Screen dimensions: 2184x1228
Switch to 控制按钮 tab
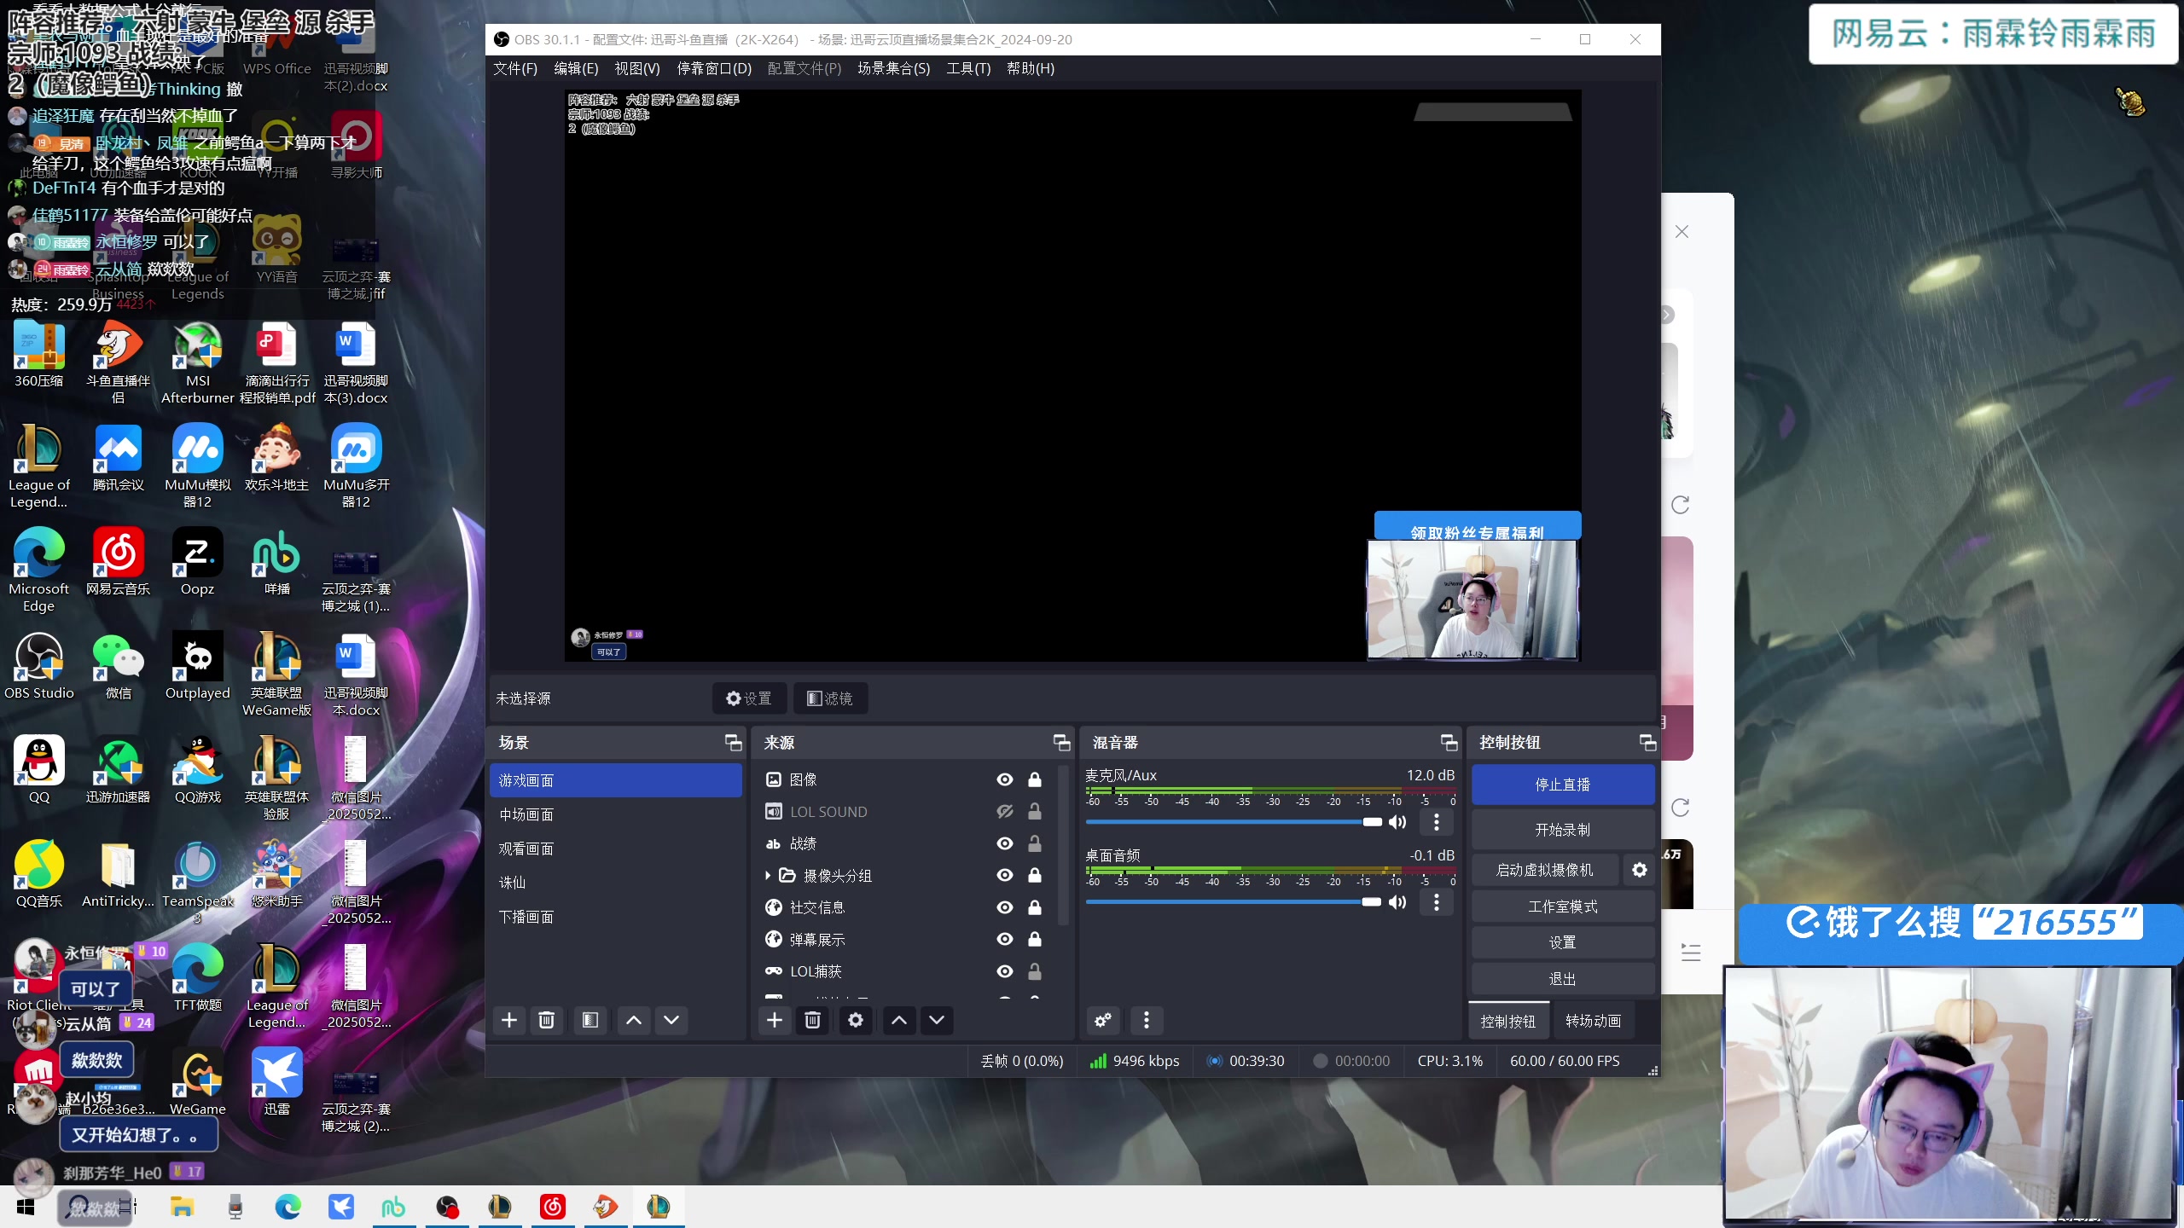pos(1507,1021)
